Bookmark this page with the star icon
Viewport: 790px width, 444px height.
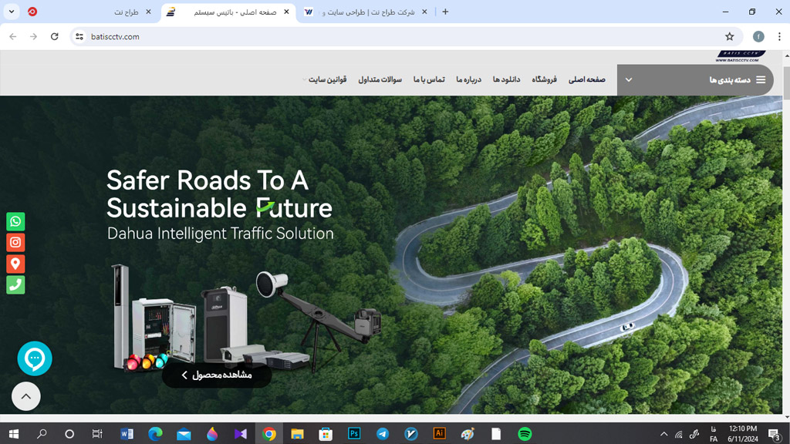tap(730, 37)
